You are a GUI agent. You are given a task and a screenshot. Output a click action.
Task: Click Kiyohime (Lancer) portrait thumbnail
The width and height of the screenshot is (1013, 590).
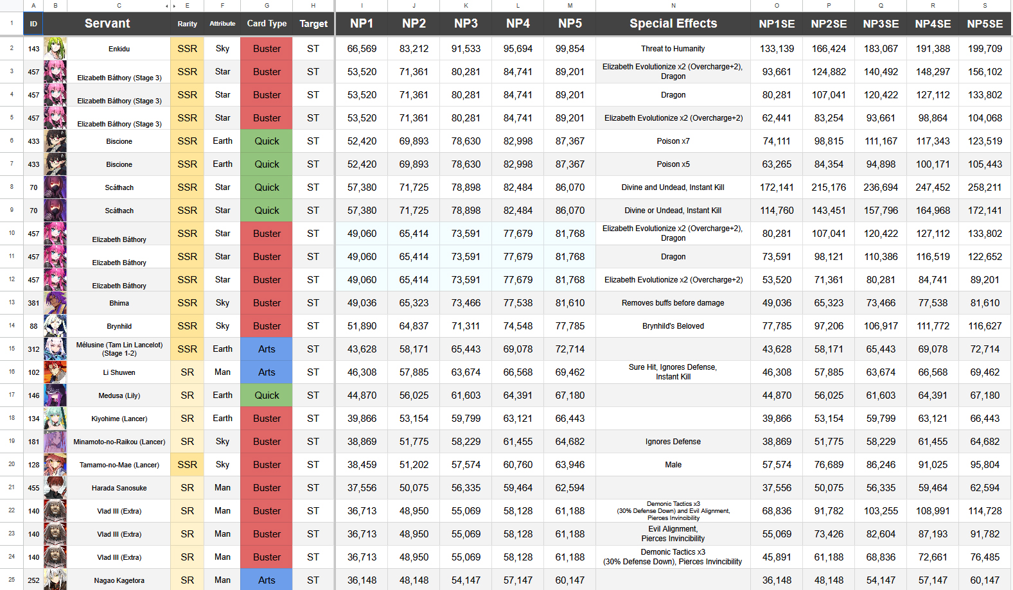[x=55, y=419]
